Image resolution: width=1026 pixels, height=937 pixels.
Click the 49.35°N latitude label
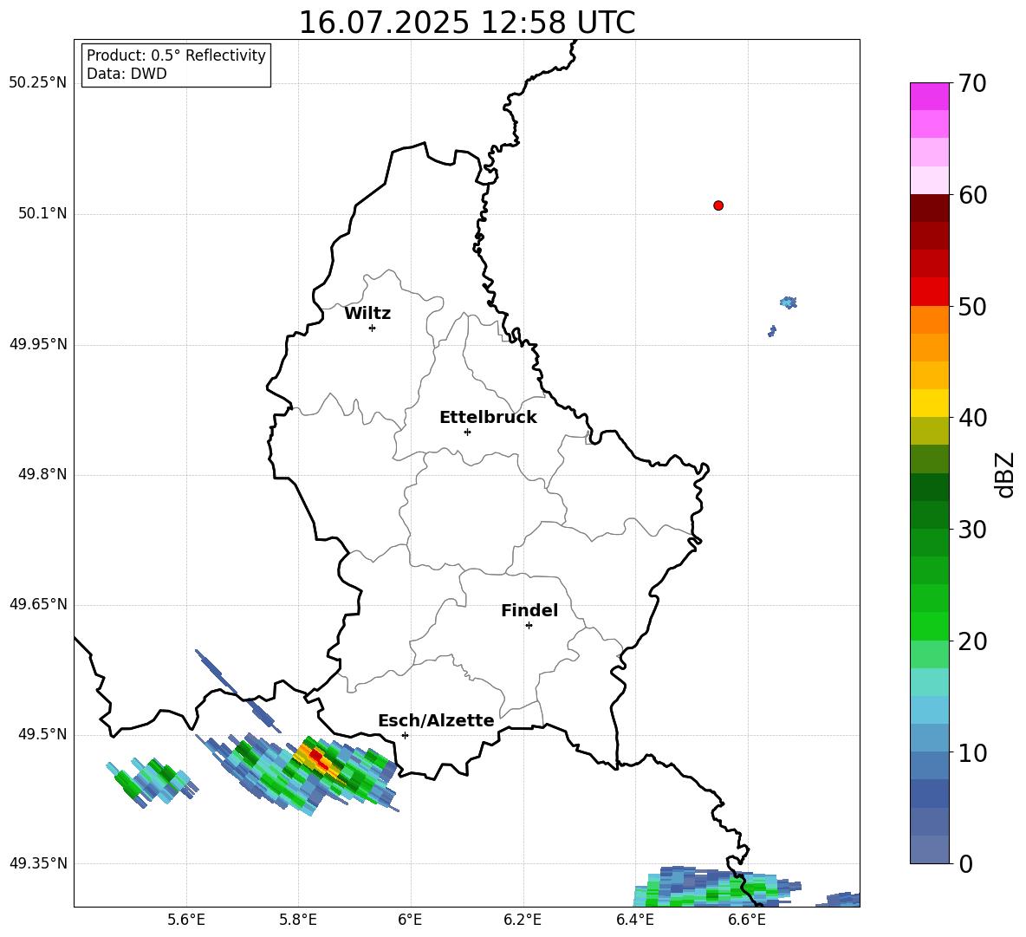[38, 863]
